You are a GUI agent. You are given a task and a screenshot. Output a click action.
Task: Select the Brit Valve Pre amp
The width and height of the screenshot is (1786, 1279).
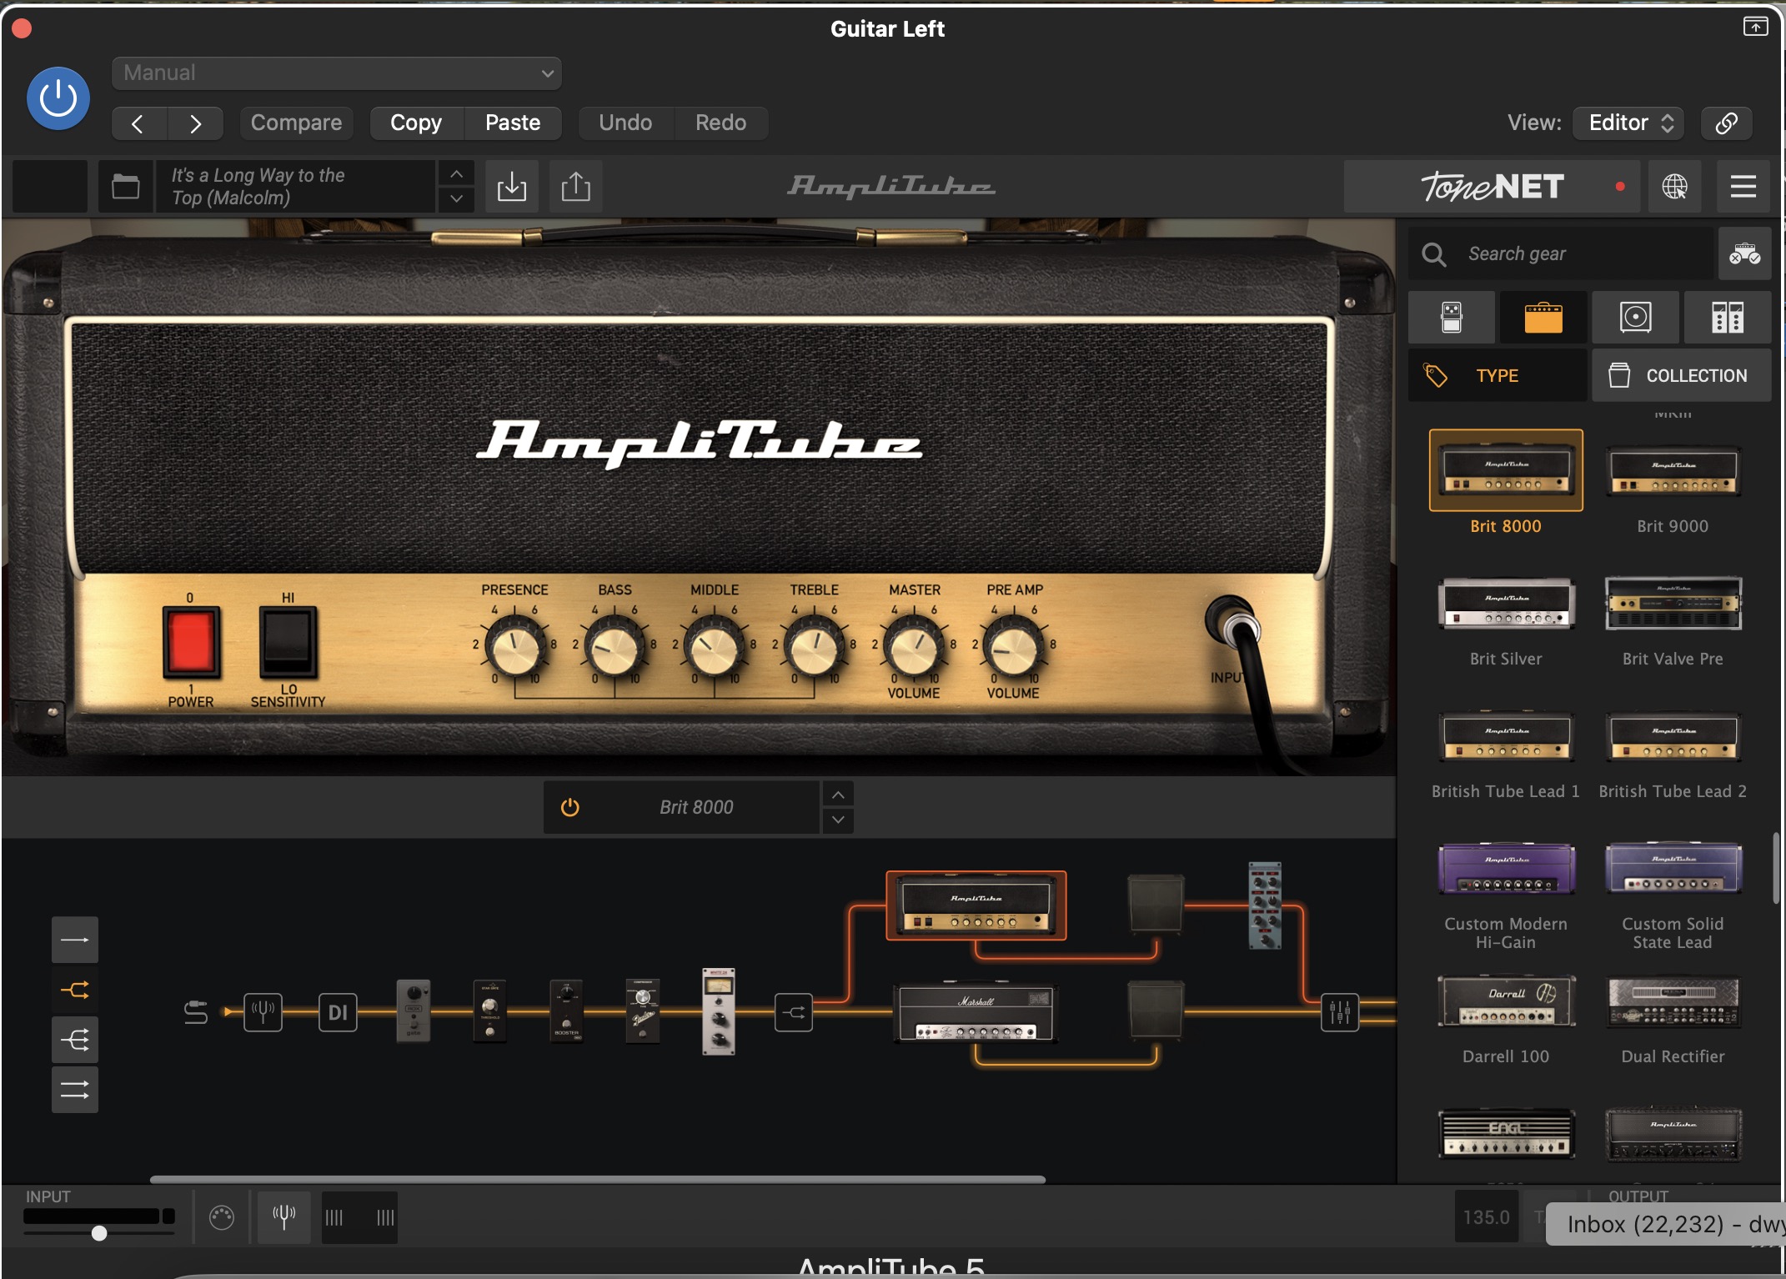click(1673, 603)
